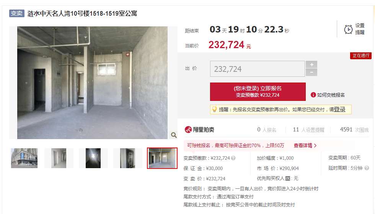Image resolution: width=375 pixels, height=214 pixels.
Task: Click the alarm clock reminder icon
Action: [x=348, y=29]
